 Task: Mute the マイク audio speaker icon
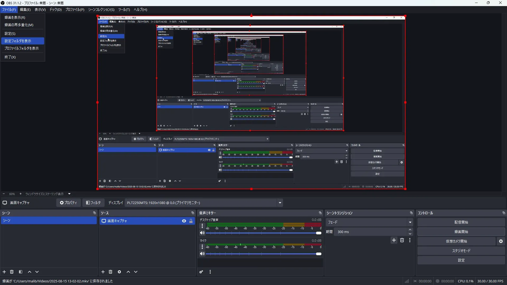tap(202, 254)
